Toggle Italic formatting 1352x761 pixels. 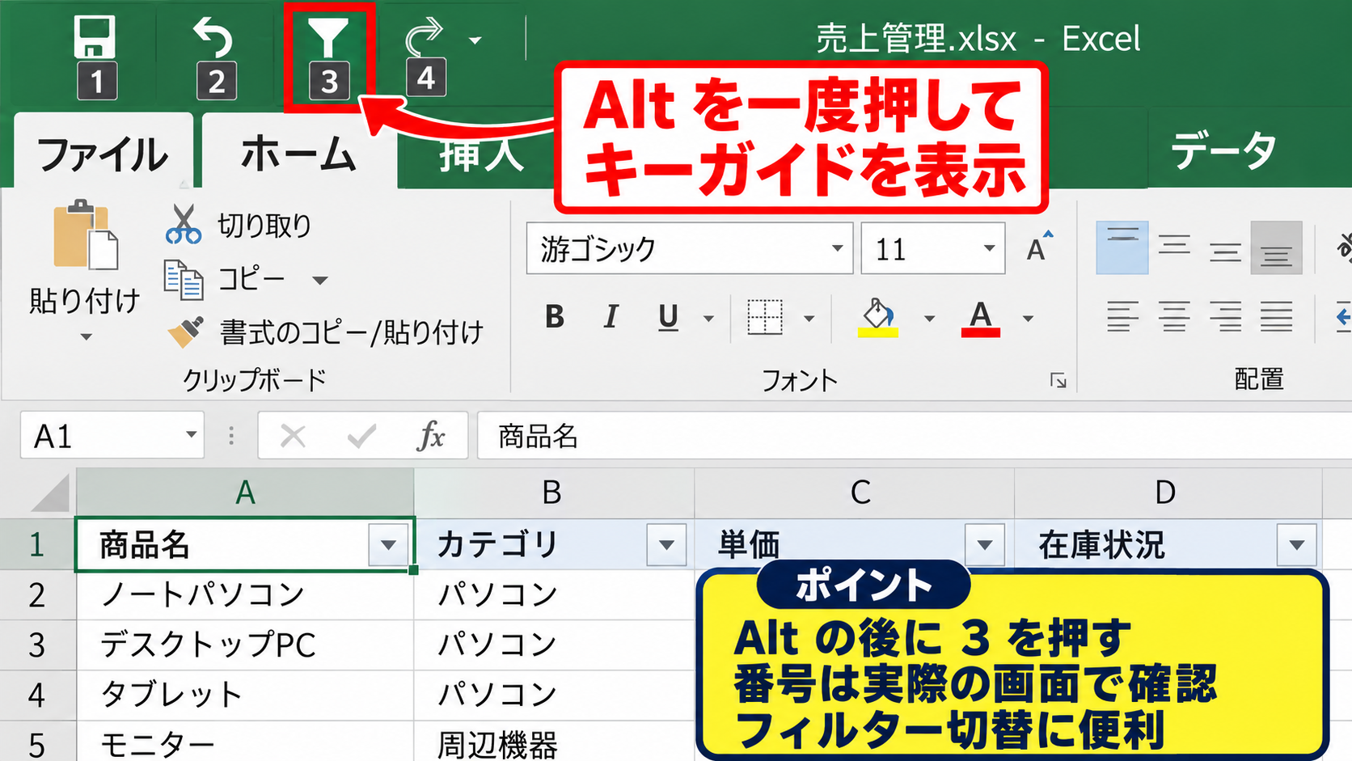(x=611, y=317)
